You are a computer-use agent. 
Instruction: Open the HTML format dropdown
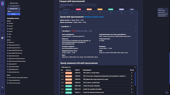click(x=14, y=11)
